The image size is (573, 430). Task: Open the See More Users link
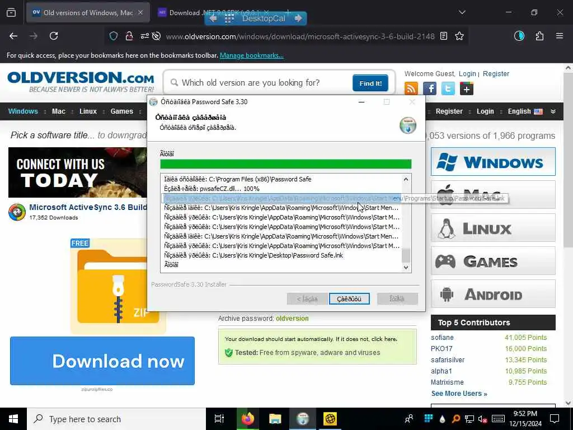(459, 394)
